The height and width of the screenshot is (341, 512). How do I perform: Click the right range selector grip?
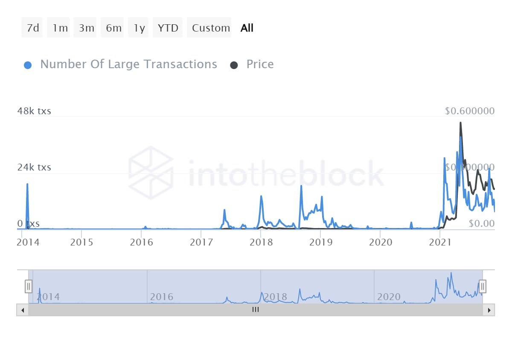(x=483, y=286)
